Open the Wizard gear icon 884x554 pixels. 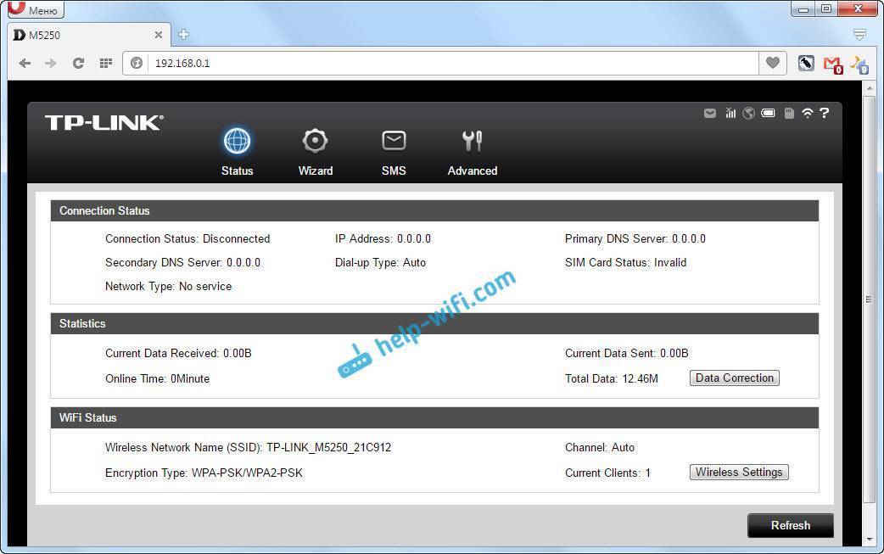click(315, 141)
